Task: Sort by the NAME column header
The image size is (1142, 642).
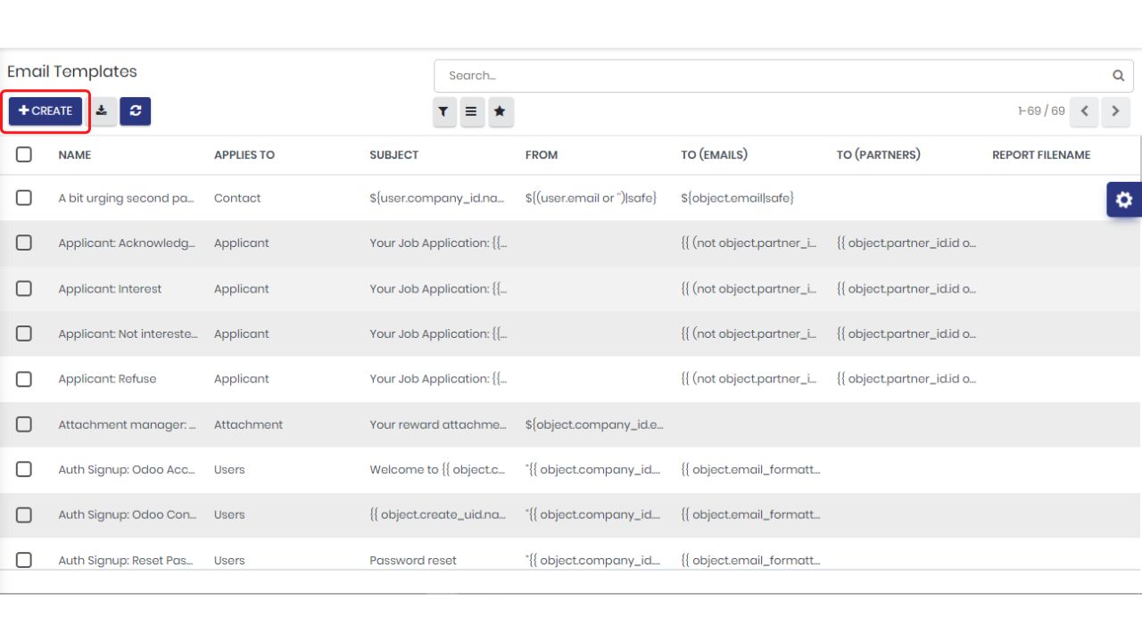Action: tap(75, 155)
